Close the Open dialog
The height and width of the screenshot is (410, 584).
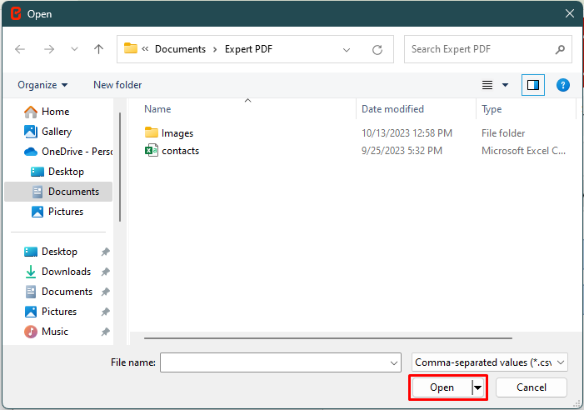click(x=570, y=14)
